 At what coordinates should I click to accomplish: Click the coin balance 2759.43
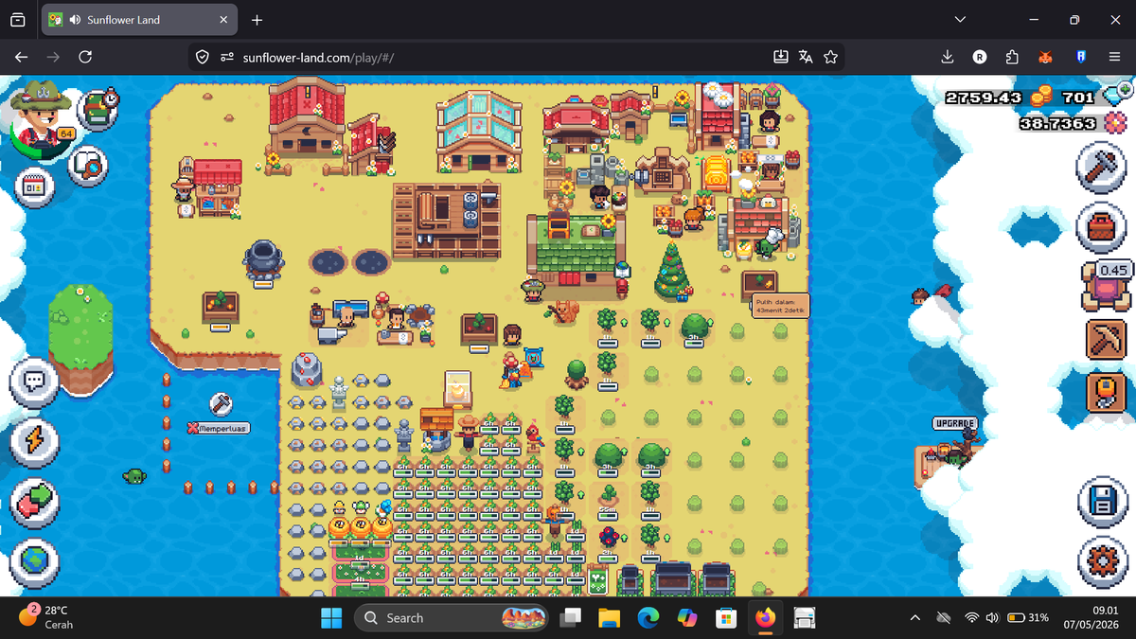tap(984, 98)
